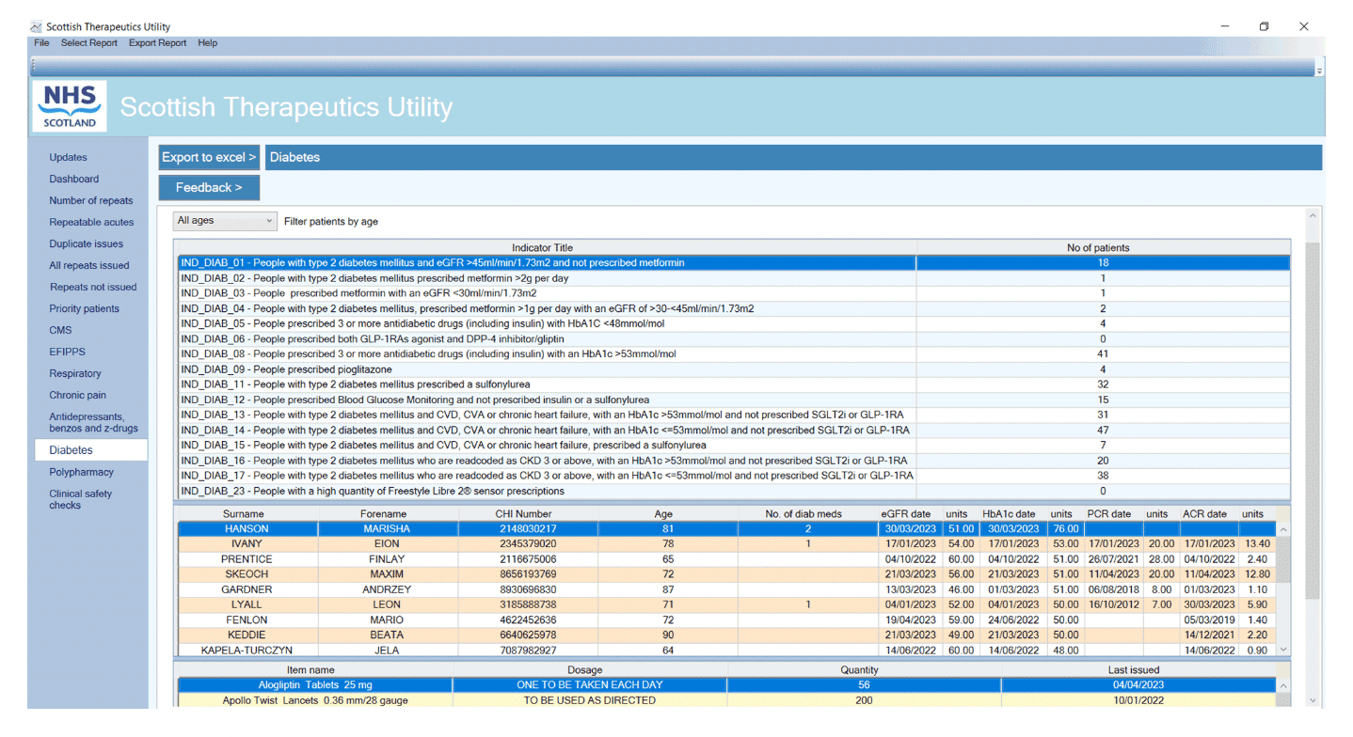1353x737 pixels.
Task: Open the Chronic pain section
Action: pos(78,395)
